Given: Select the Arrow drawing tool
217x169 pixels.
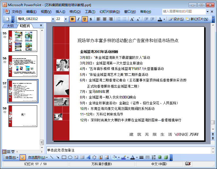Looking at the screenshot, I should coord(58,157).
